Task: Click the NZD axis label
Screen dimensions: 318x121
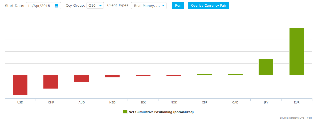Action: [112, 103]
